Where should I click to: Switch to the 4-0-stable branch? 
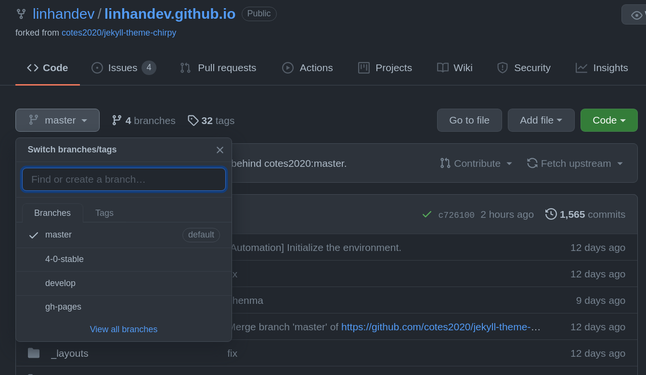coord(65,259)
